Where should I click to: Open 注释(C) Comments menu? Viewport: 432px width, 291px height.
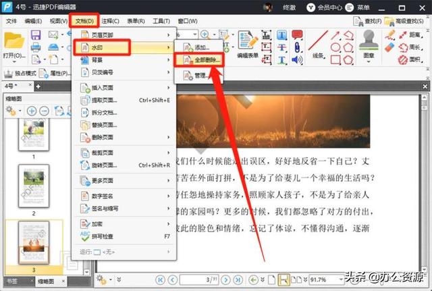[x=110, y=21]
